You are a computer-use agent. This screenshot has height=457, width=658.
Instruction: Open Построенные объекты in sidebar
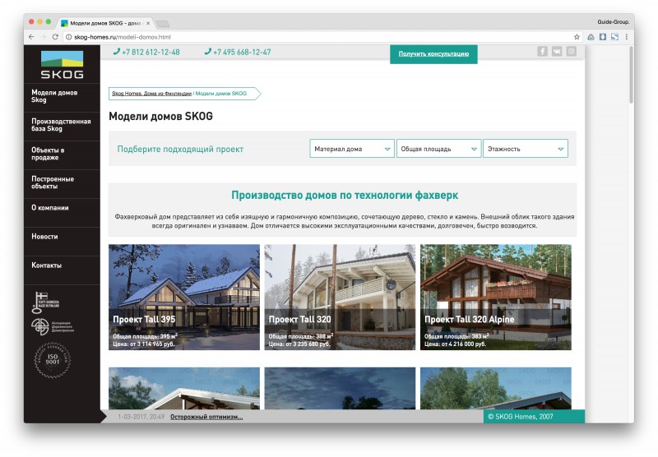[63, 182]
